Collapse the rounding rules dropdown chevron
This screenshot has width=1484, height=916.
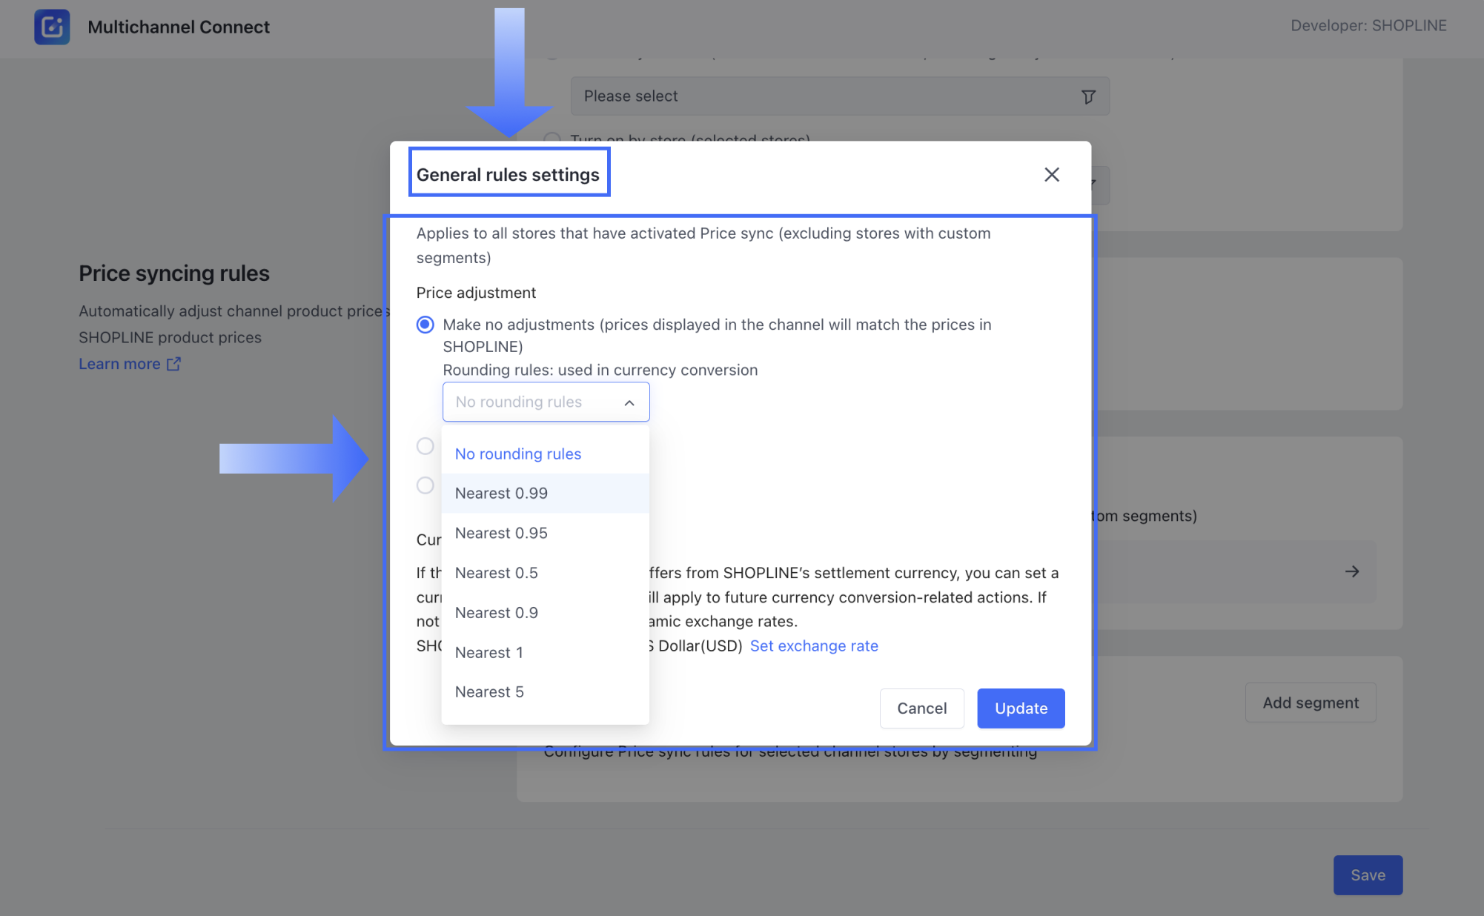629,402
